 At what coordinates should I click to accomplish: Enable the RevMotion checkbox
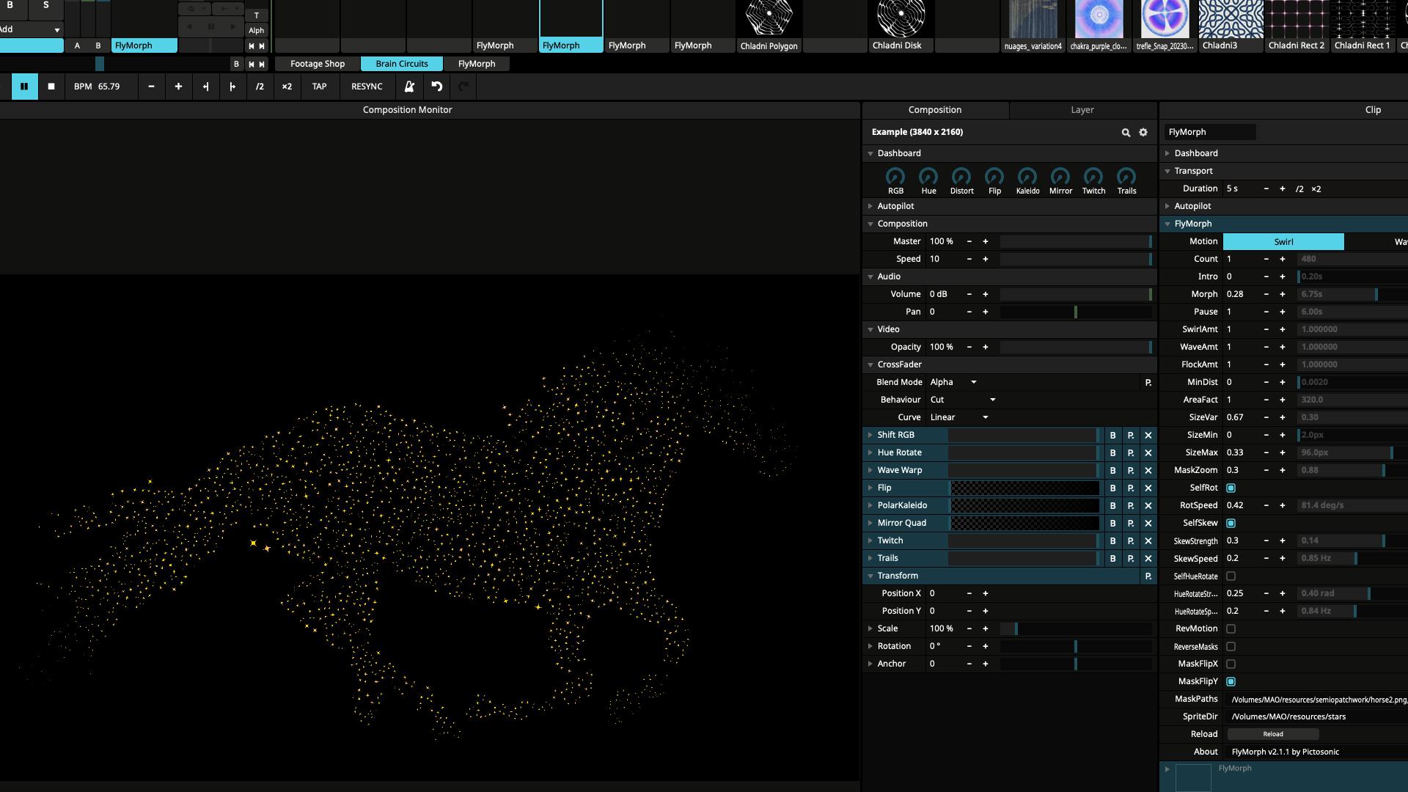pos(1231,629)
